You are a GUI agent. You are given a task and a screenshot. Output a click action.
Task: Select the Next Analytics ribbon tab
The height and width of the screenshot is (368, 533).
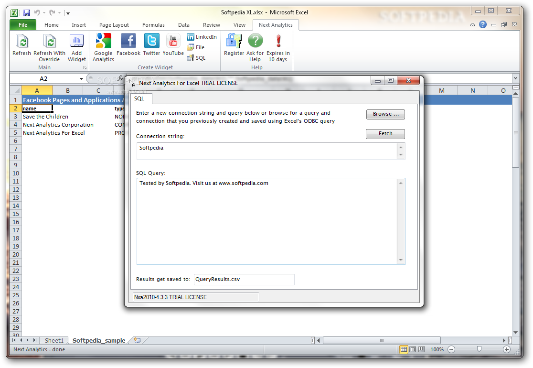pyautogui.click(x=276, y=25)
